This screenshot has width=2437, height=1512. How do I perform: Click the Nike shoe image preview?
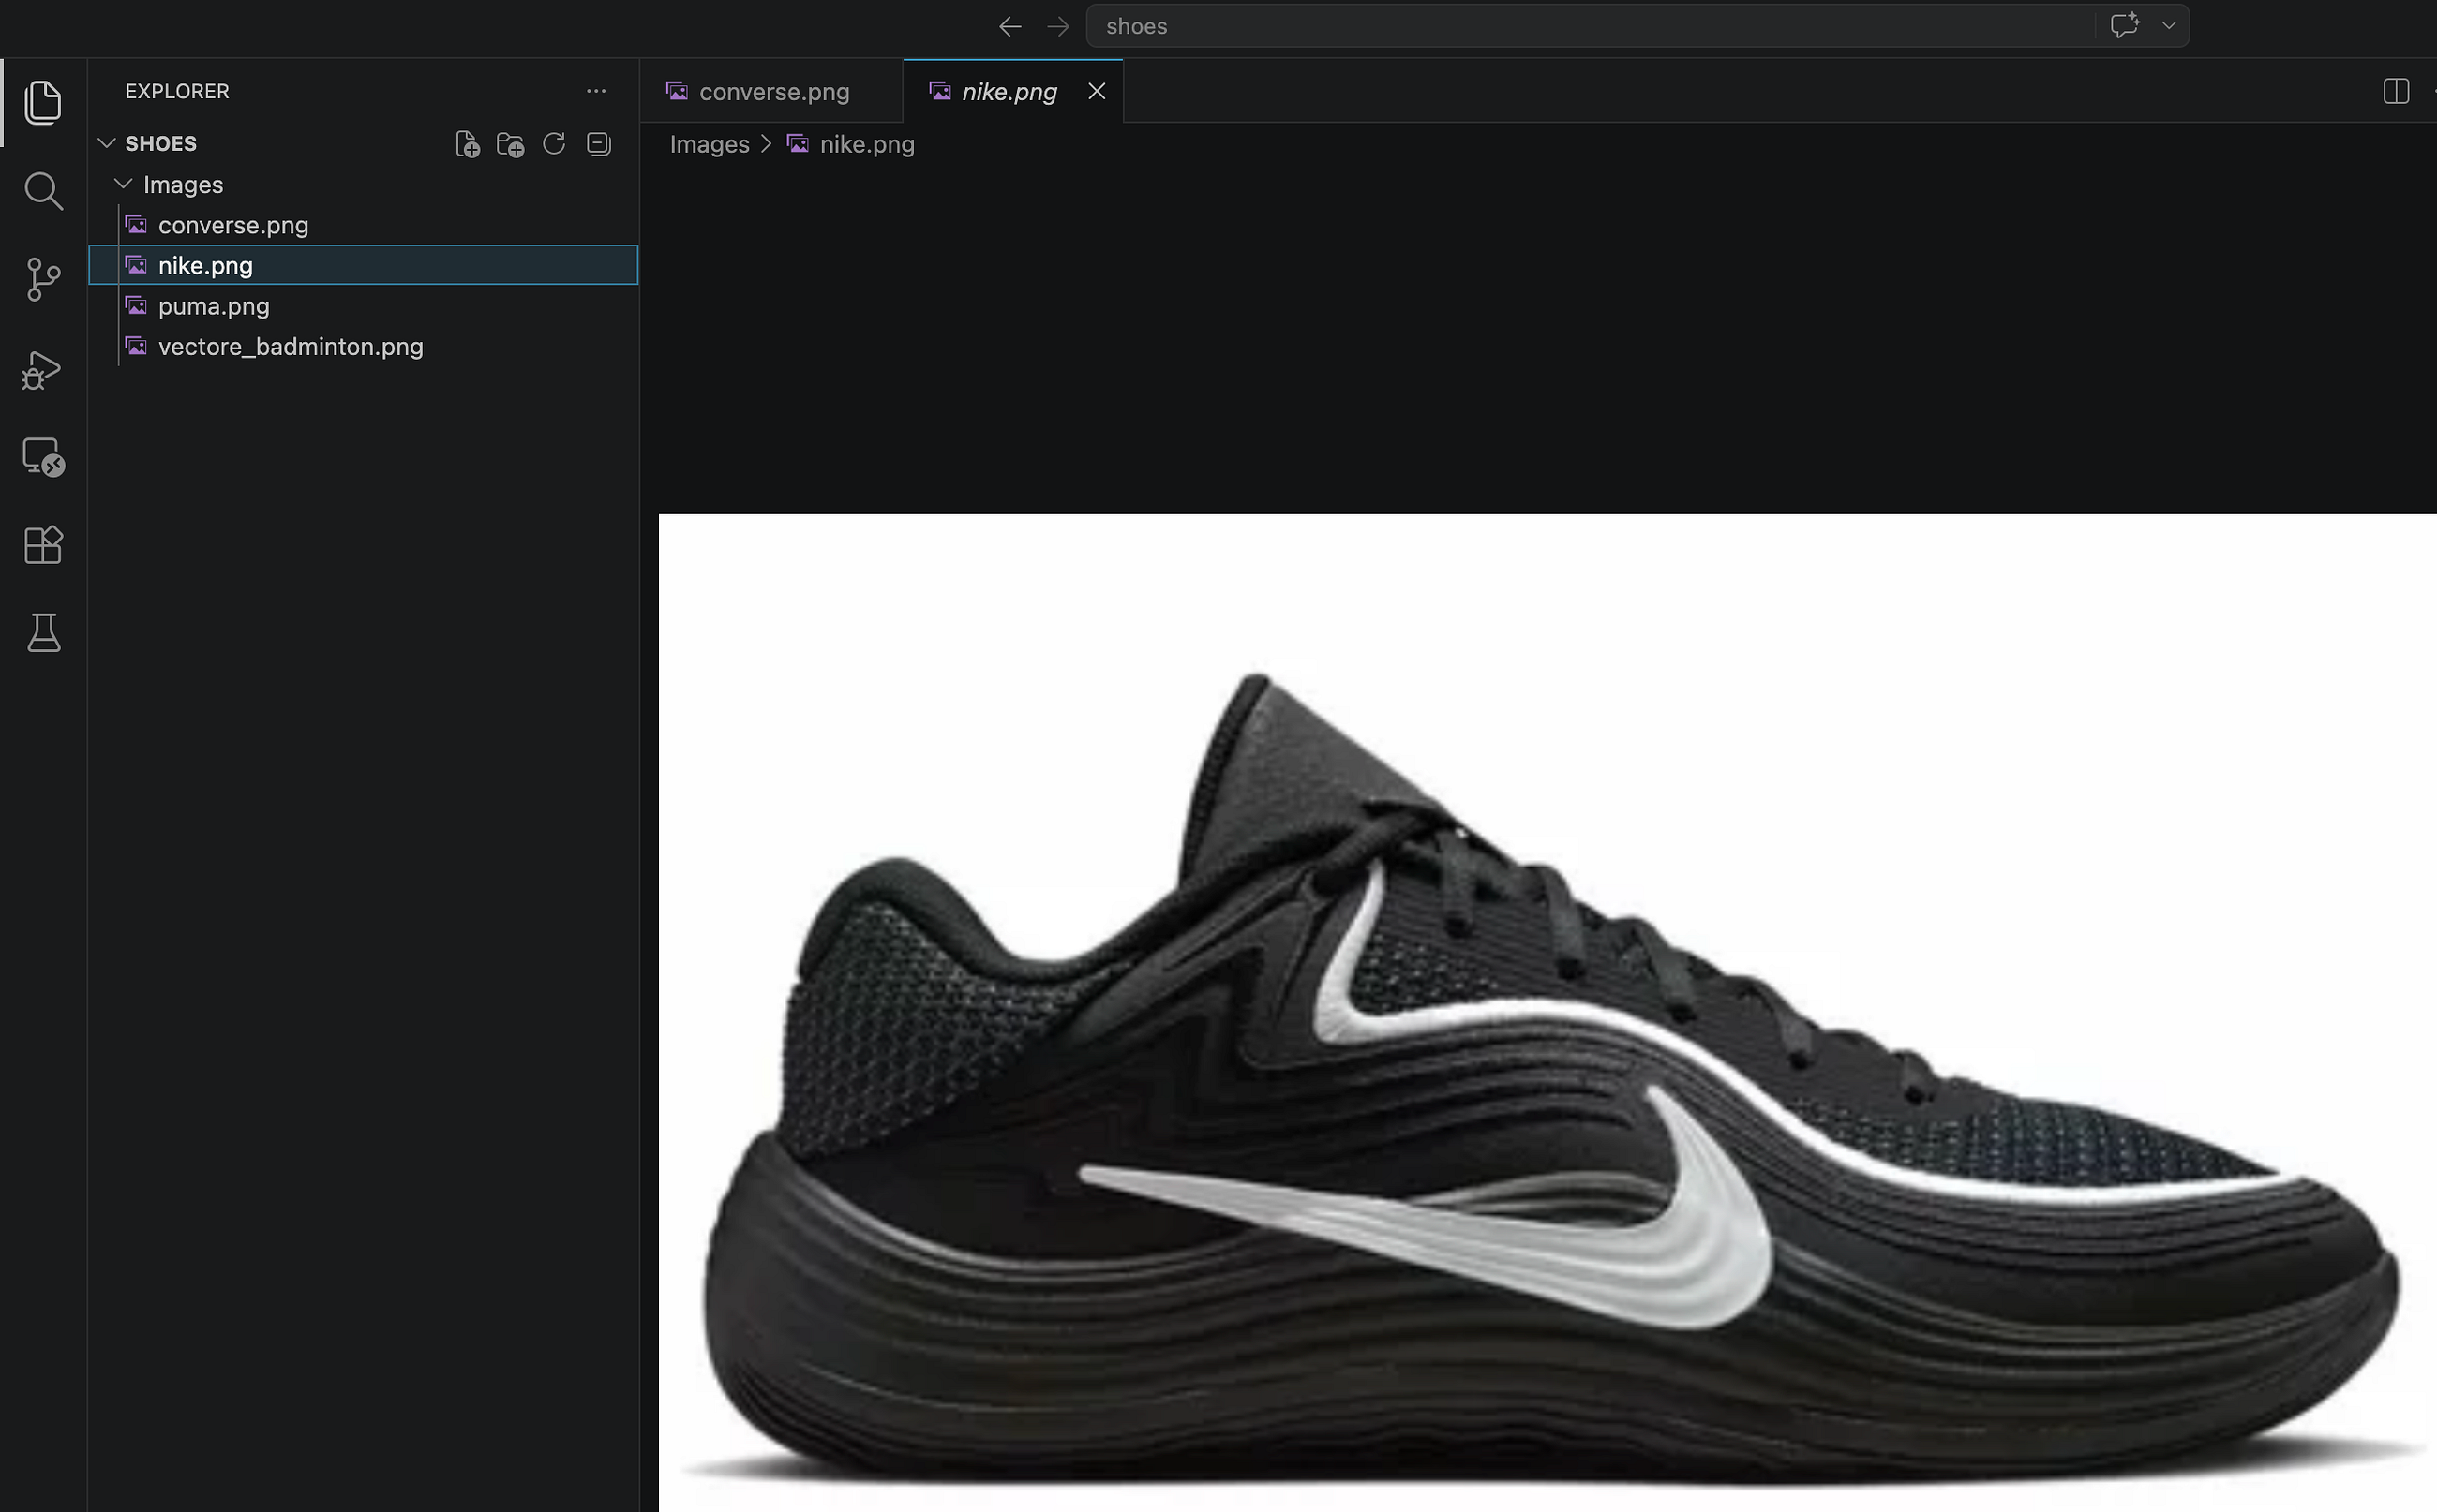pyautogui.click(x=1547, y=1013)
